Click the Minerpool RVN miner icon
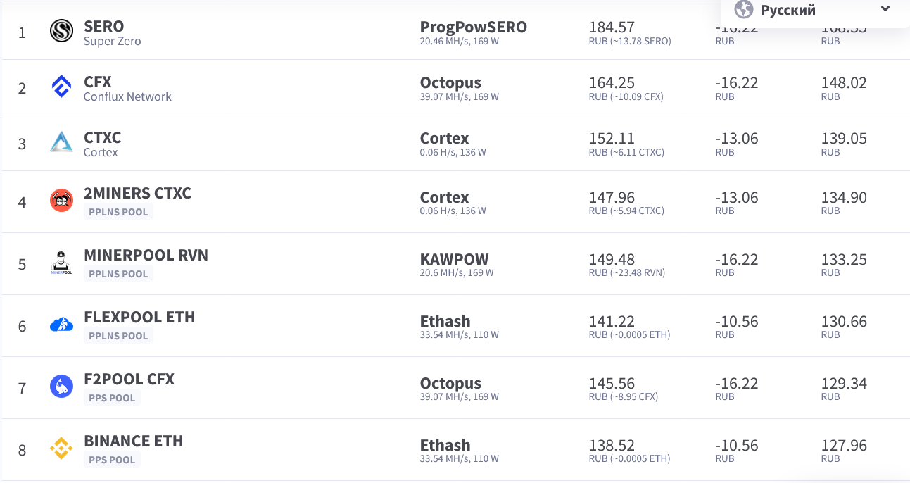This screenshot has width=910, height=483. click(62, 263)
